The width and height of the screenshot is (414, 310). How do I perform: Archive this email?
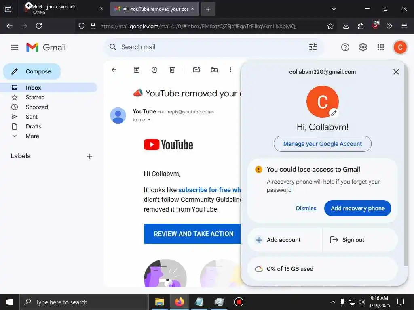click(x=137, y=70)
